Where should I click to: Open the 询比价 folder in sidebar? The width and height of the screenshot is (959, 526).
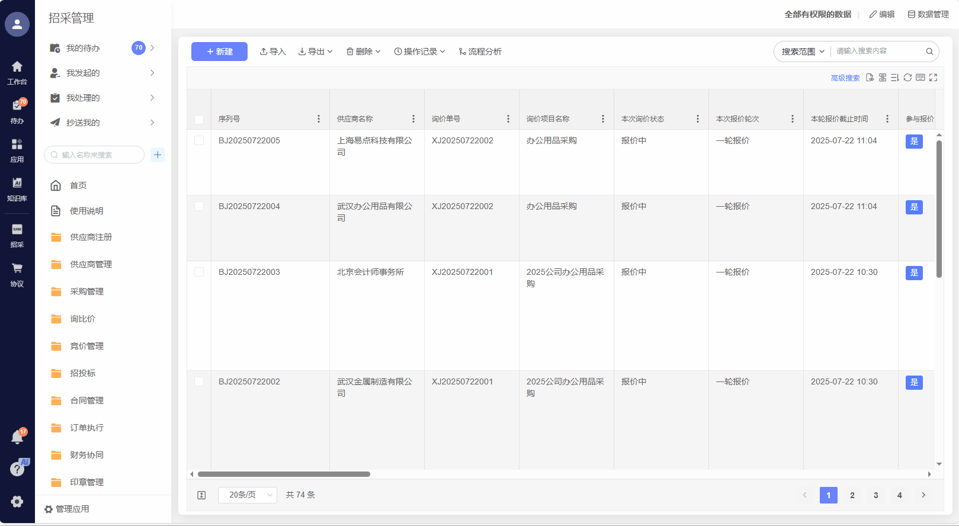coord(82,319)
